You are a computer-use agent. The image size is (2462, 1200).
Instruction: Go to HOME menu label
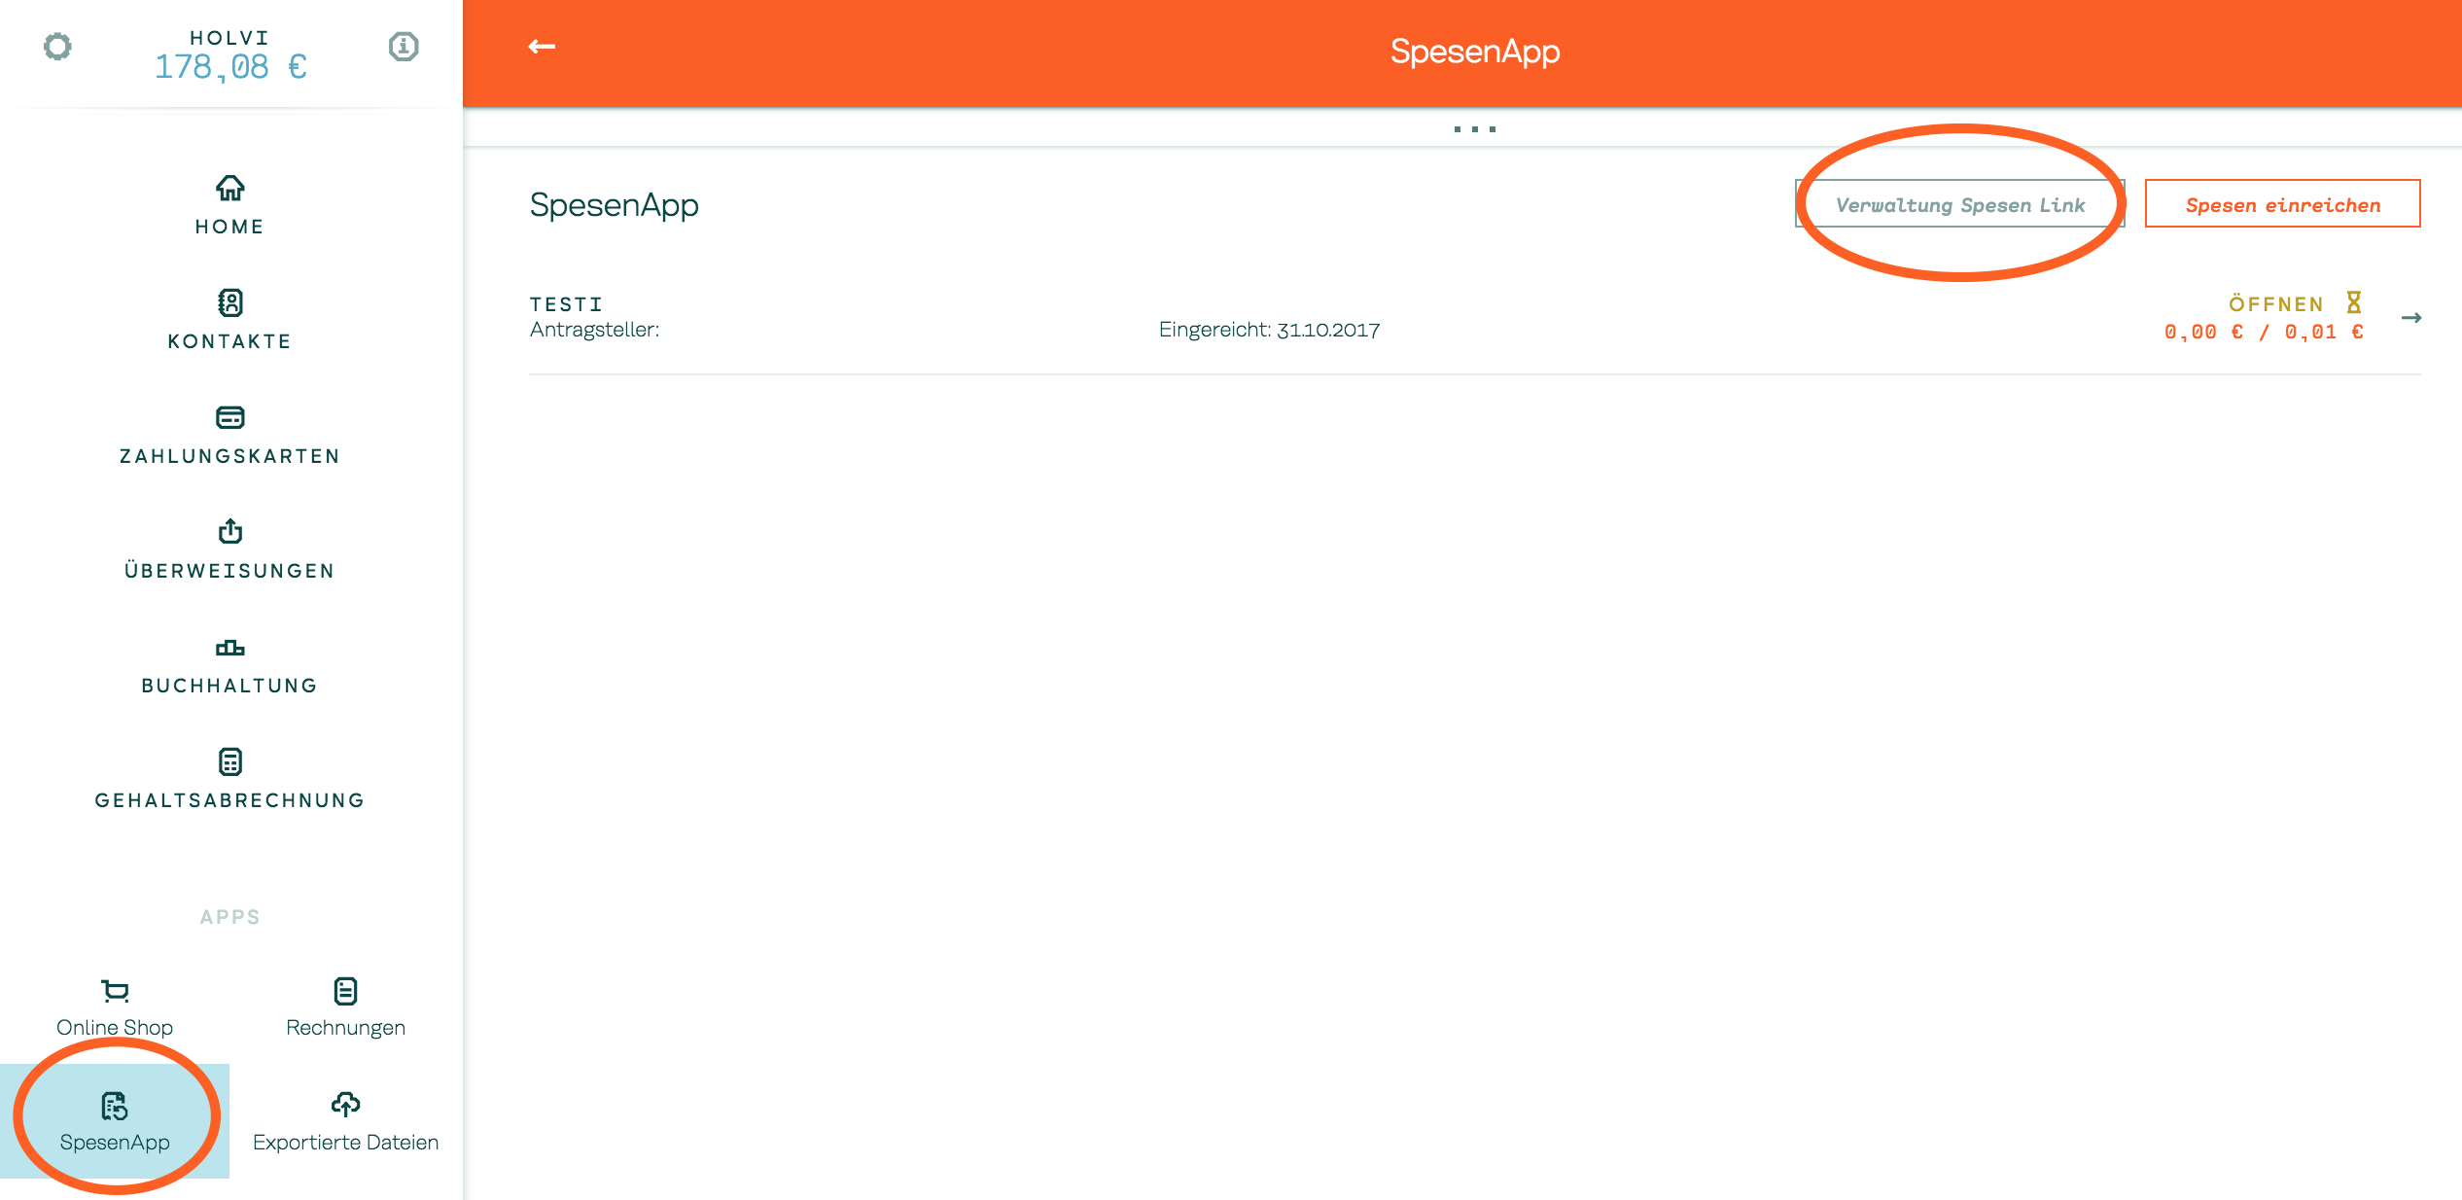(230, 227)
